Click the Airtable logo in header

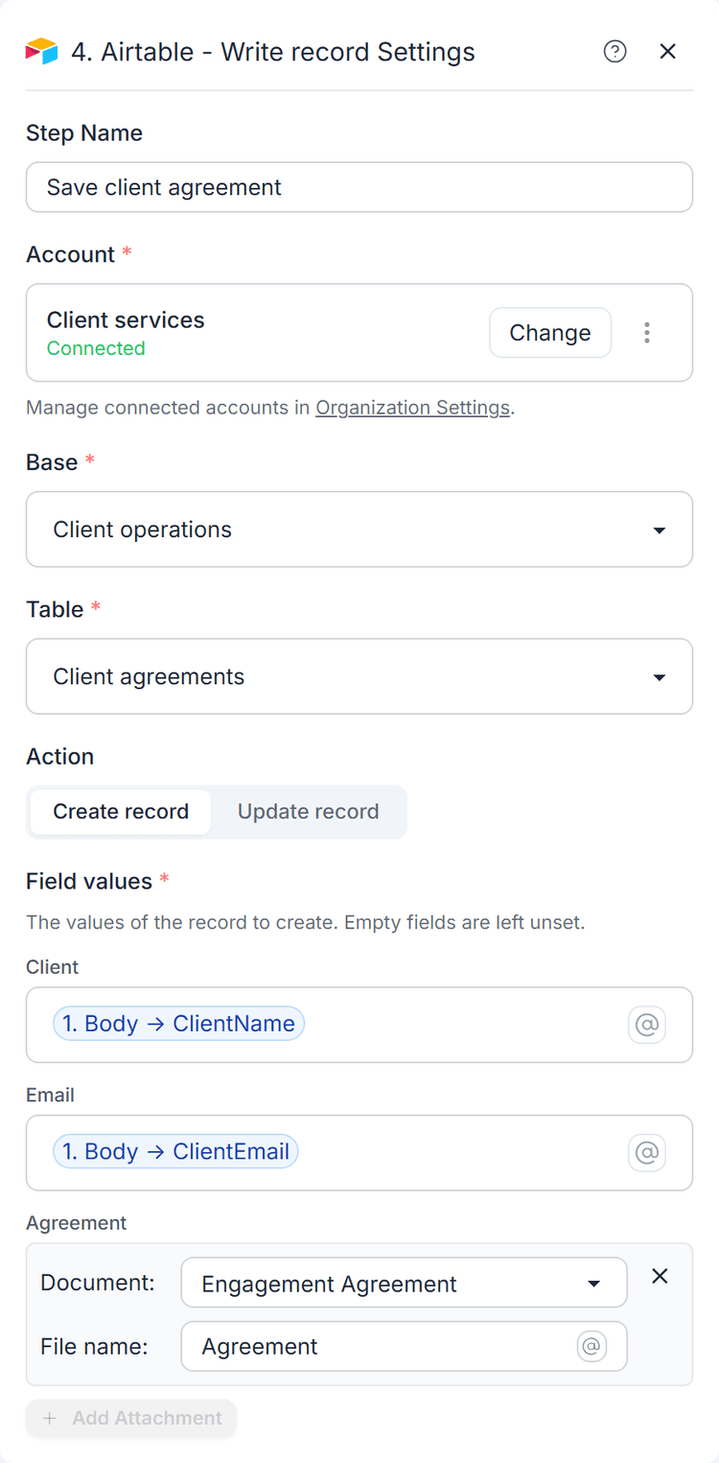point(41,51)
